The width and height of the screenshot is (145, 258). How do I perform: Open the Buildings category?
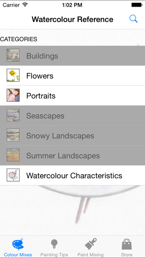pyautogui.click(x=72, y=56)
